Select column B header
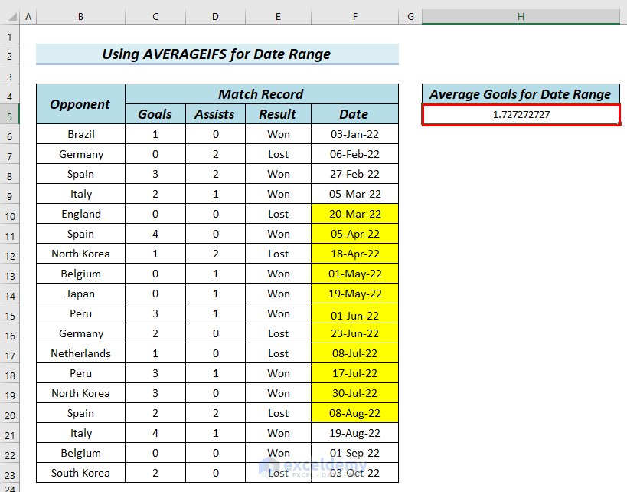 [80, 17]
